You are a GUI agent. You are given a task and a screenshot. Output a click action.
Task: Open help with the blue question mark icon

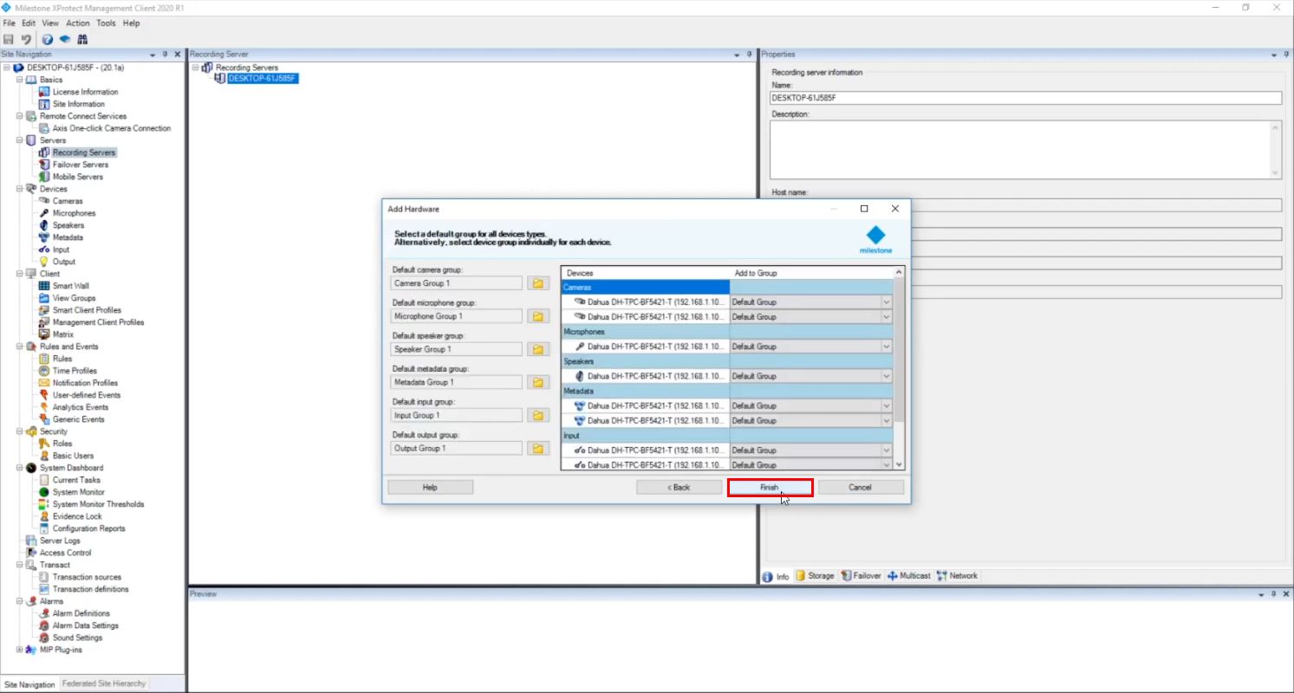coord(47,39)
